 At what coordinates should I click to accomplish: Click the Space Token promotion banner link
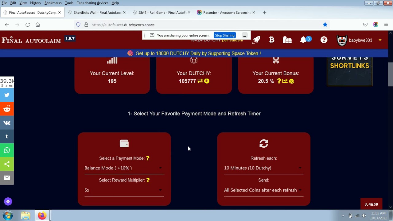tap(198, 53)
